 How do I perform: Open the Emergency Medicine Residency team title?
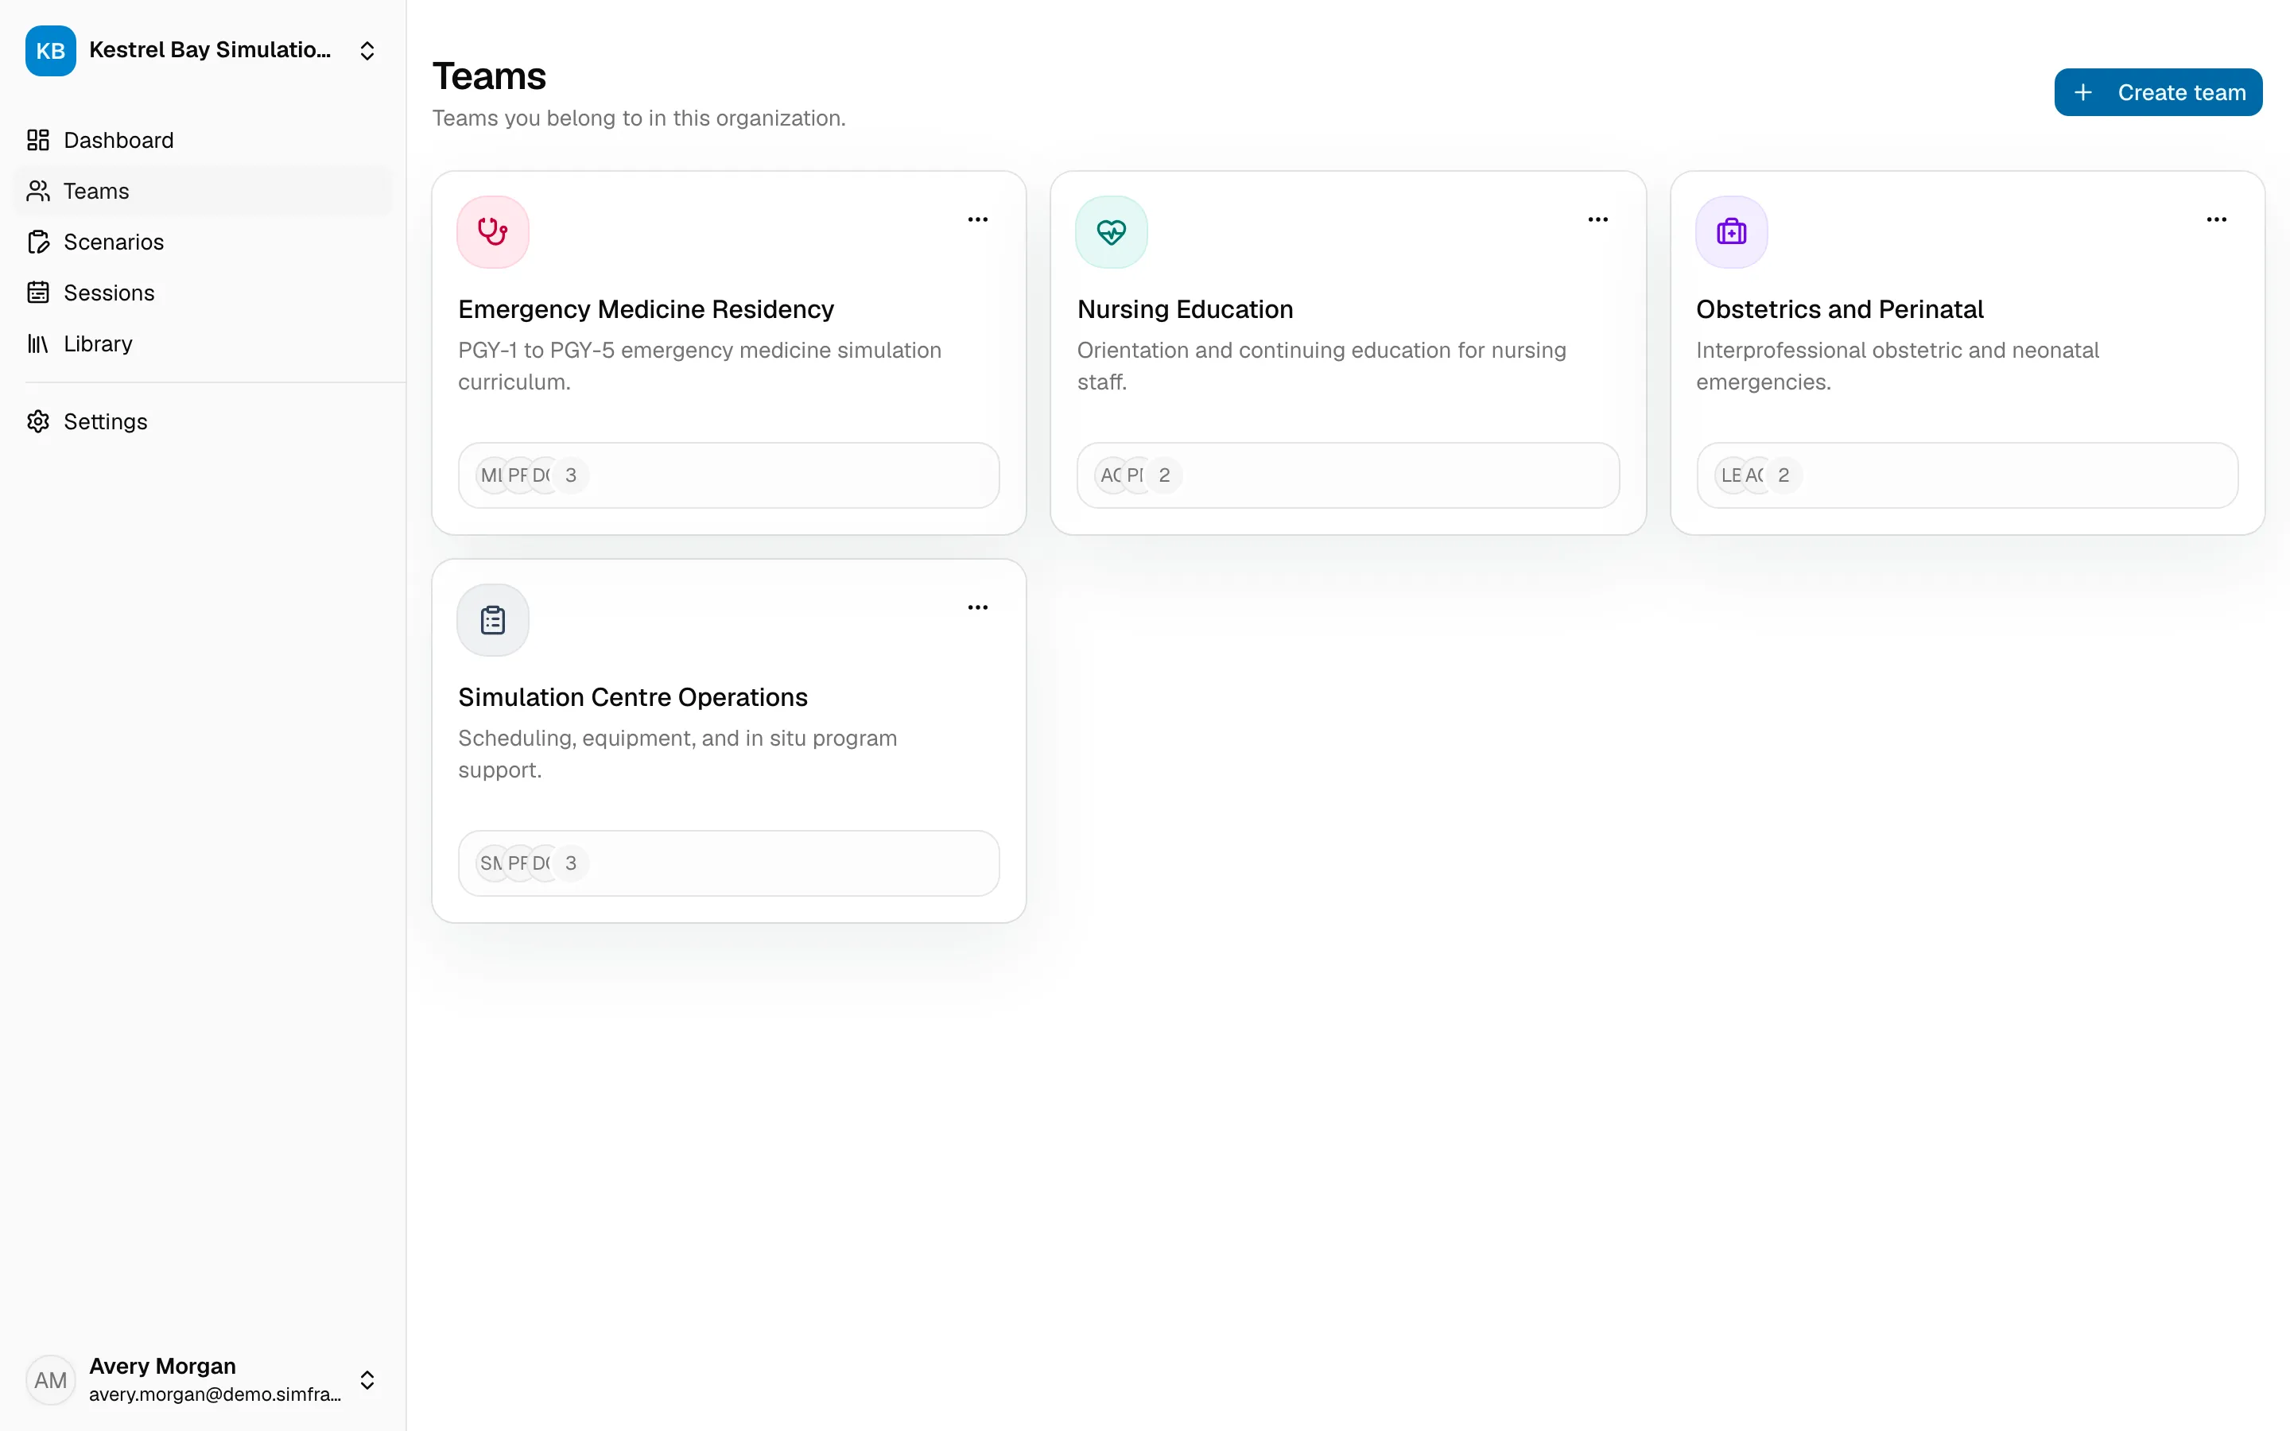click(x=646, y=309)
